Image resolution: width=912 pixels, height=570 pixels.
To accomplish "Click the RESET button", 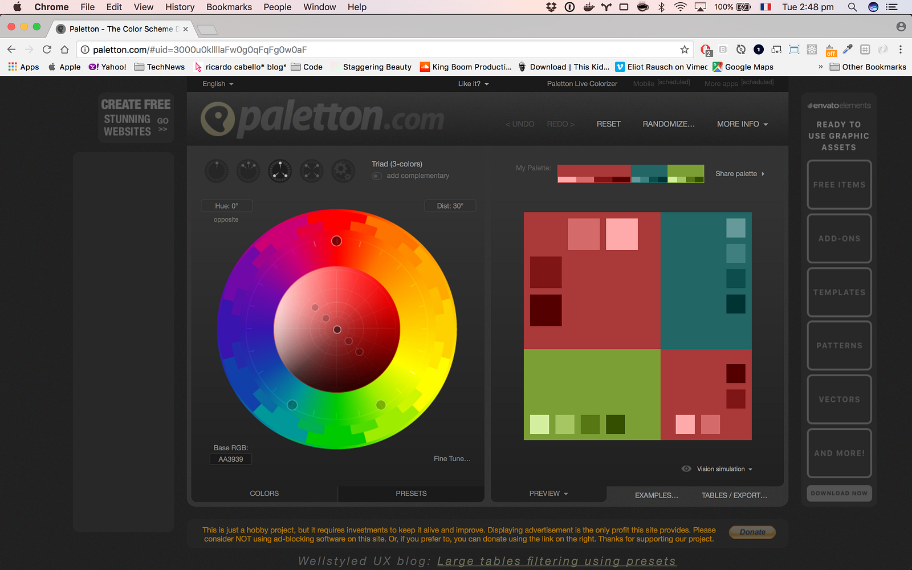I will (609, 124).
